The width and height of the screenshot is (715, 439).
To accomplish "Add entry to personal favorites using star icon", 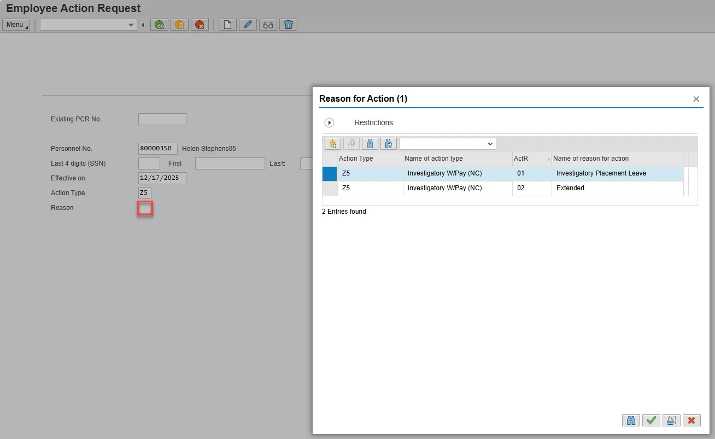I will (332, 144).
